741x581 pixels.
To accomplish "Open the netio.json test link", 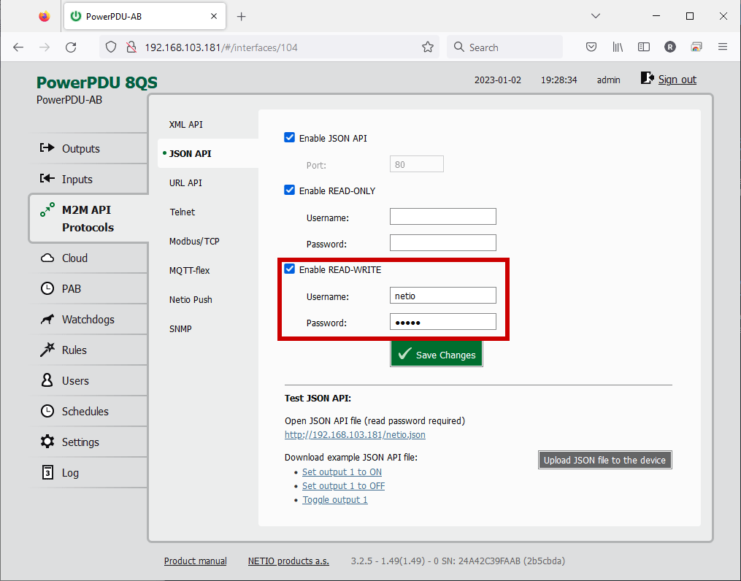I will pyautogui.click(x=355, y=435).
